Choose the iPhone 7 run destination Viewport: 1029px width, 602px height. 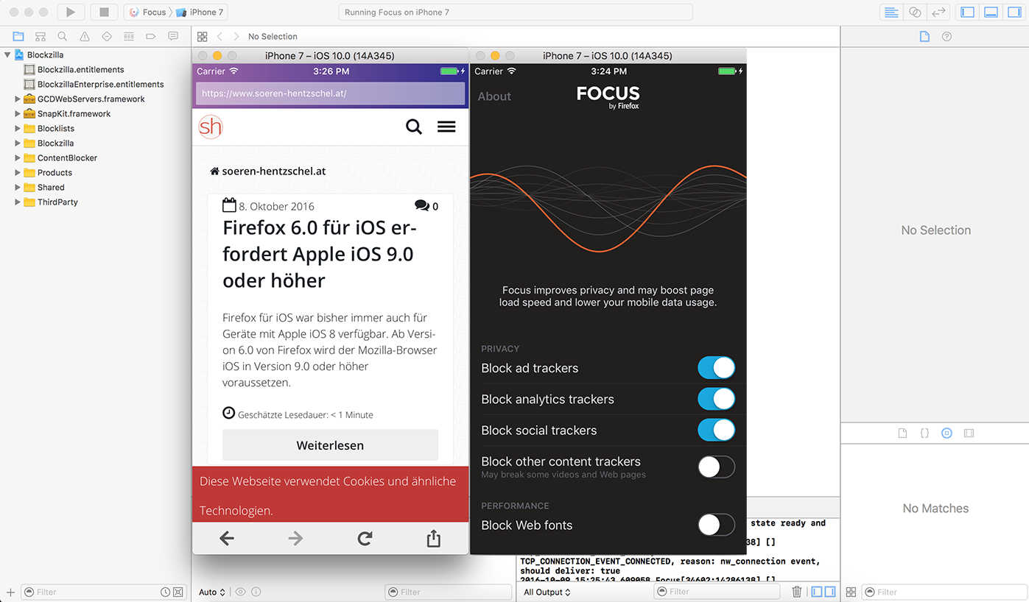pos(200,12)
